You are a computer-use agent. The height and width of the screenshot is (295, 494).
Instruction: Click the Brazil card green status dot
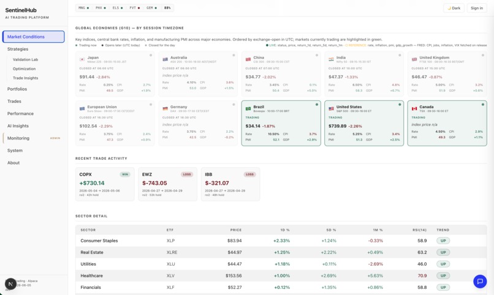coord(317,105)
